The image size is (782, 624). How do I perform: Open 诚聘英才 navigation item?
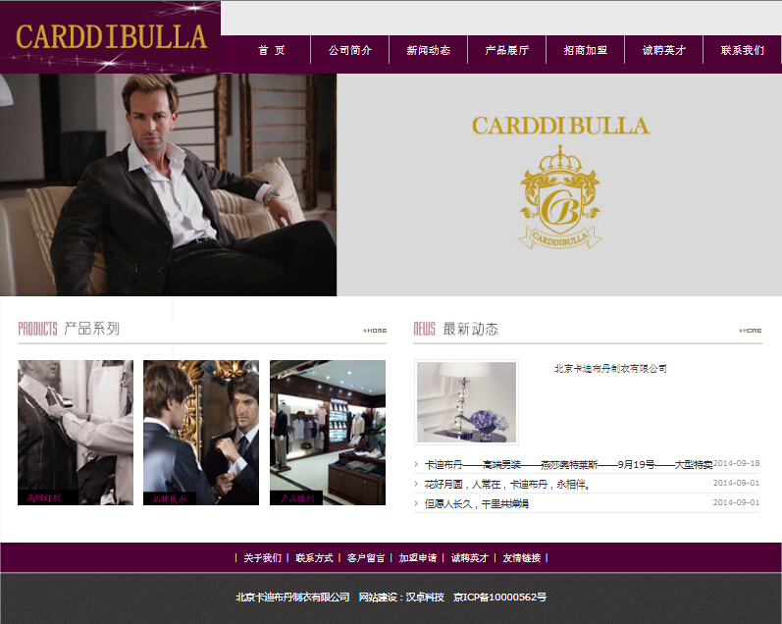coord(664,50)
